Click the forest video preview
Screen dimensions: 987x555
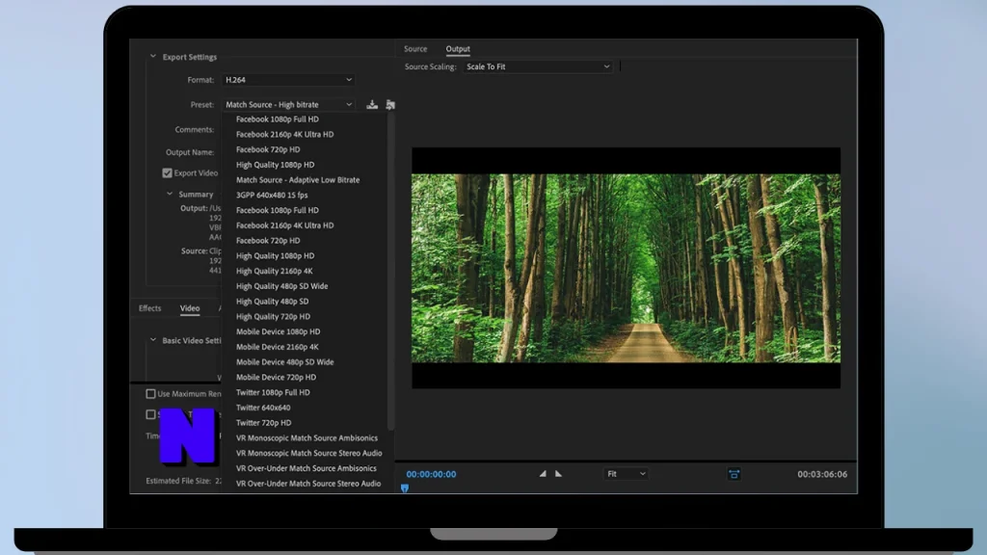626,268
